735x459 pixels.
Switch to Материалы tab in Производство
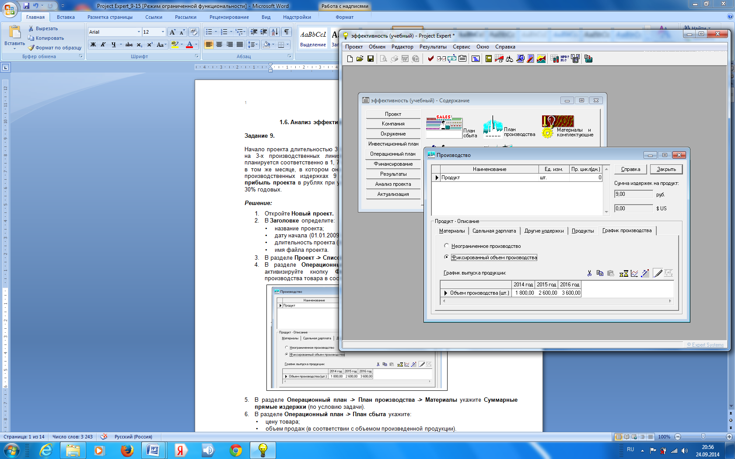(452, 231)
